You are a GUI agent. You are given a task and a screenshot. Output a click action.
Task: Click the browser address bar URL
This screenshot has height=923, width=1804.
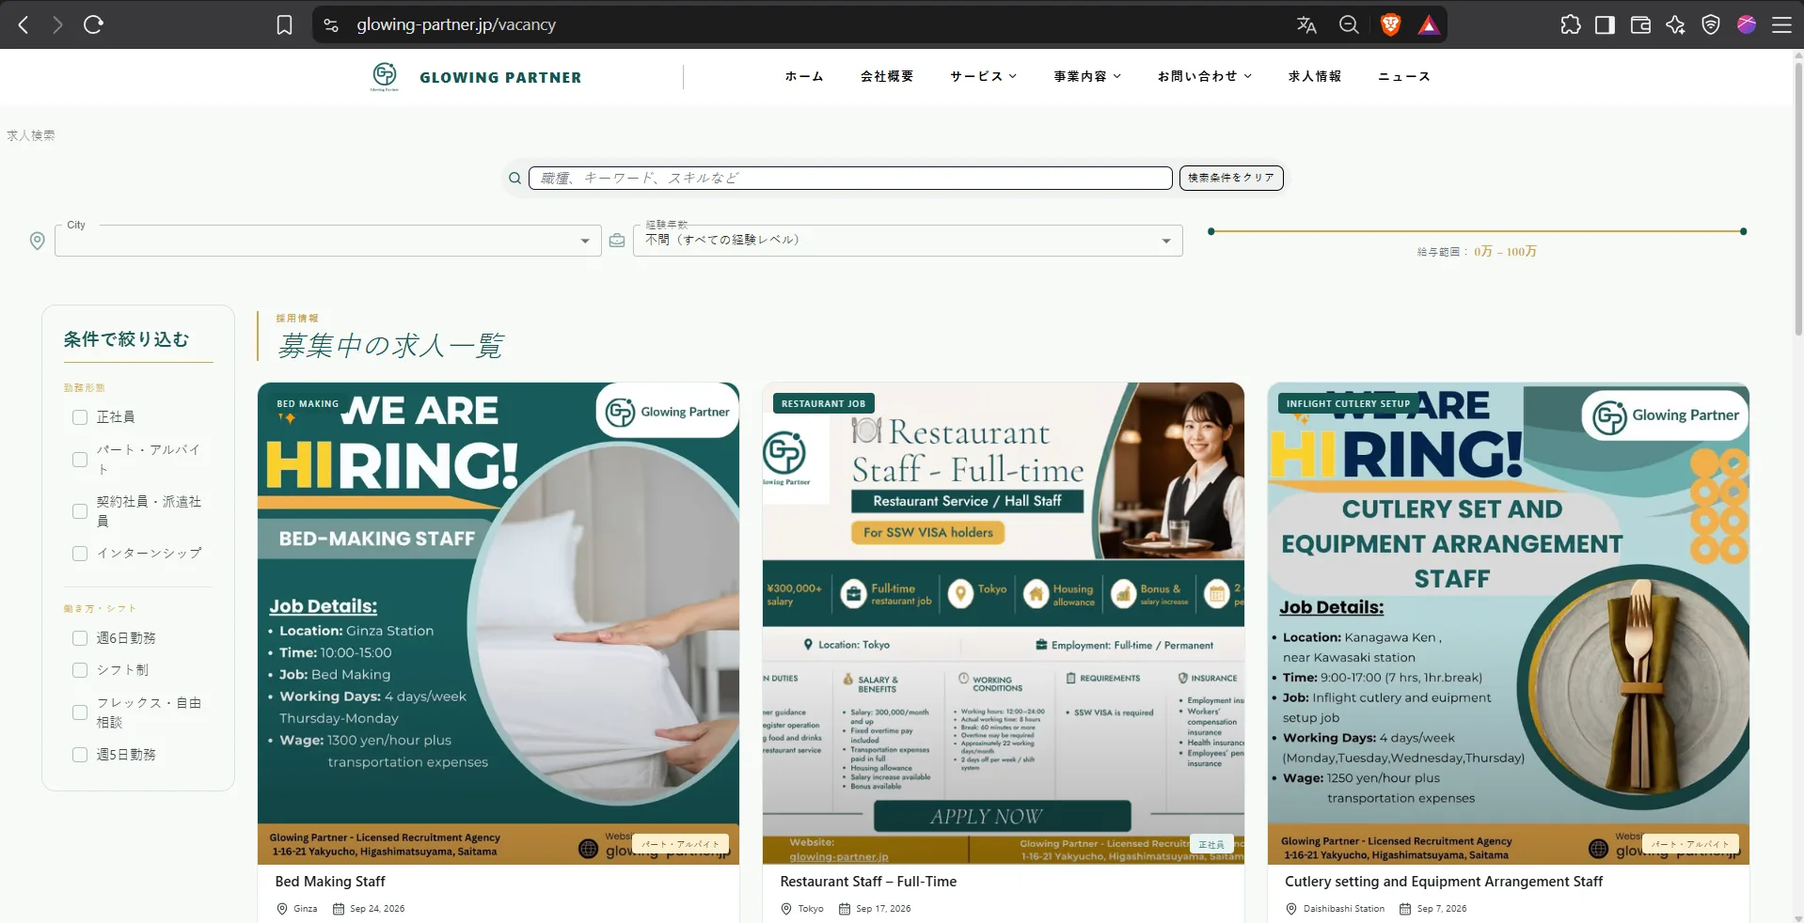point(456,25)
